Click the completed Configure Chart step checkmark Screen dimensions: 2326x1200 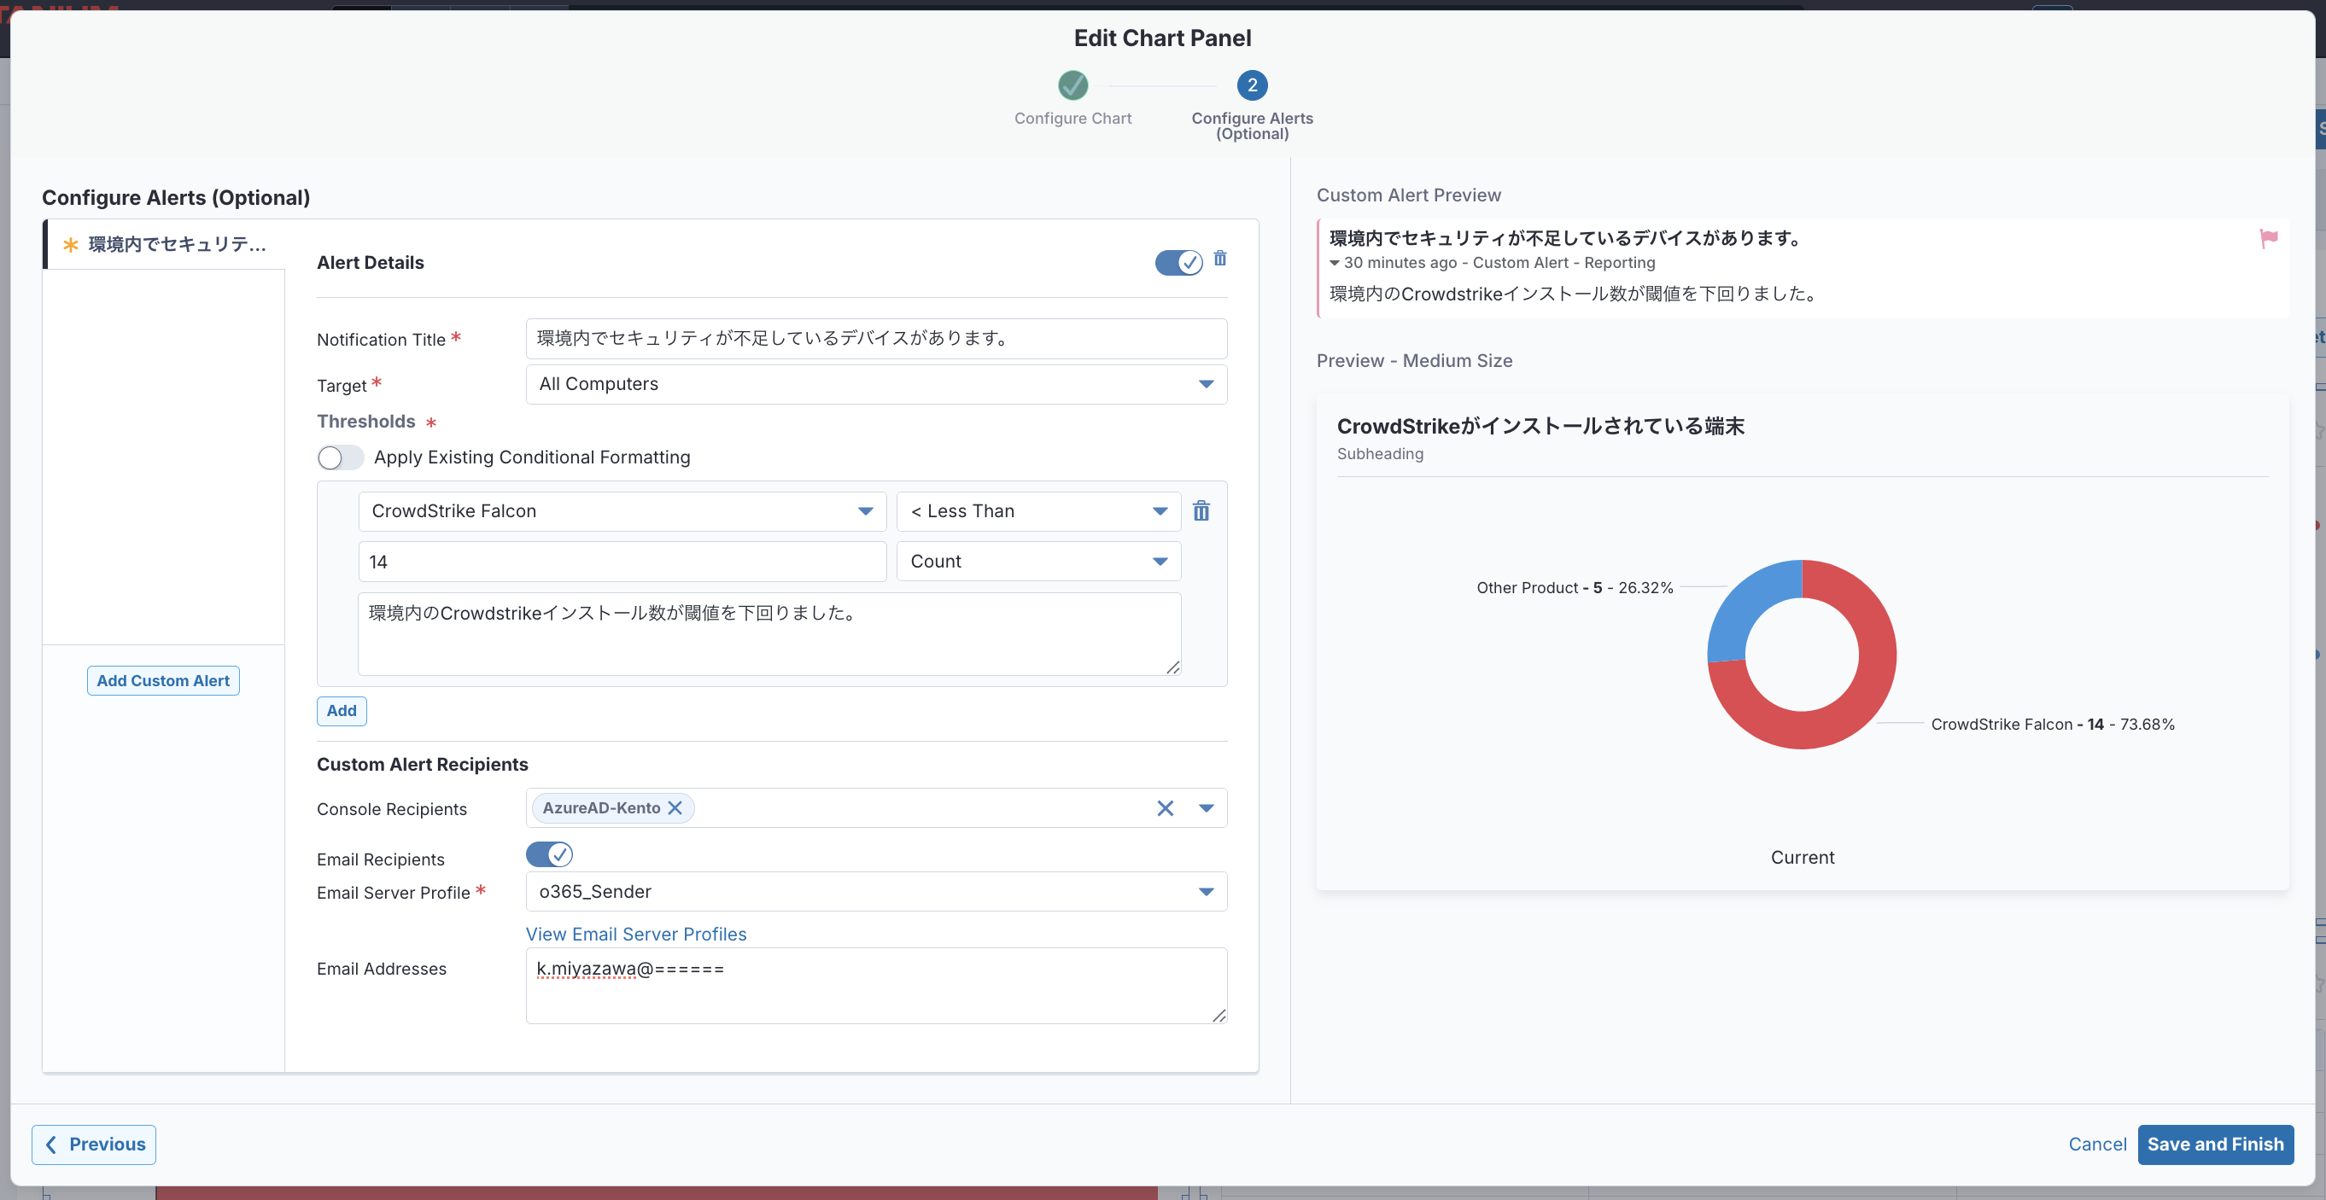coord(1072,85)
